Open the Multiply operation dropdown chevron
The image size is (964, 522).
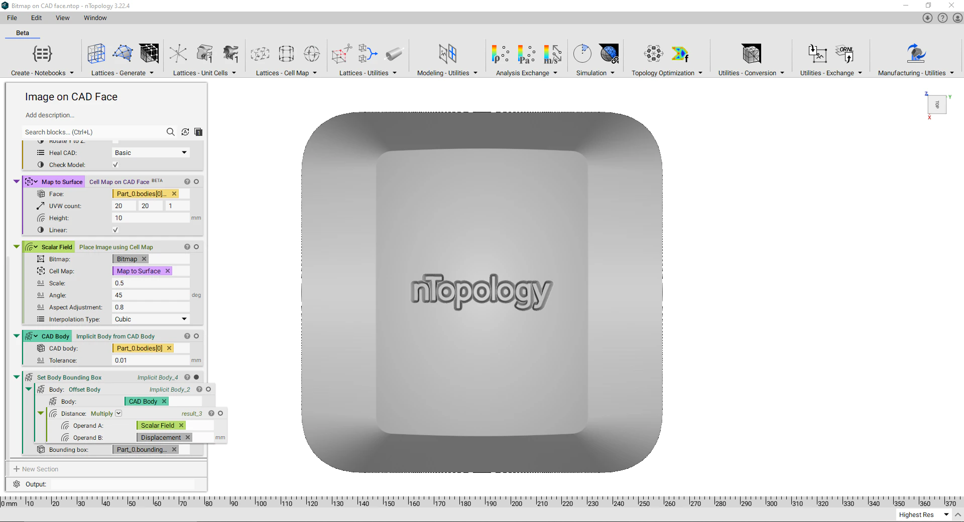point(118,413)
